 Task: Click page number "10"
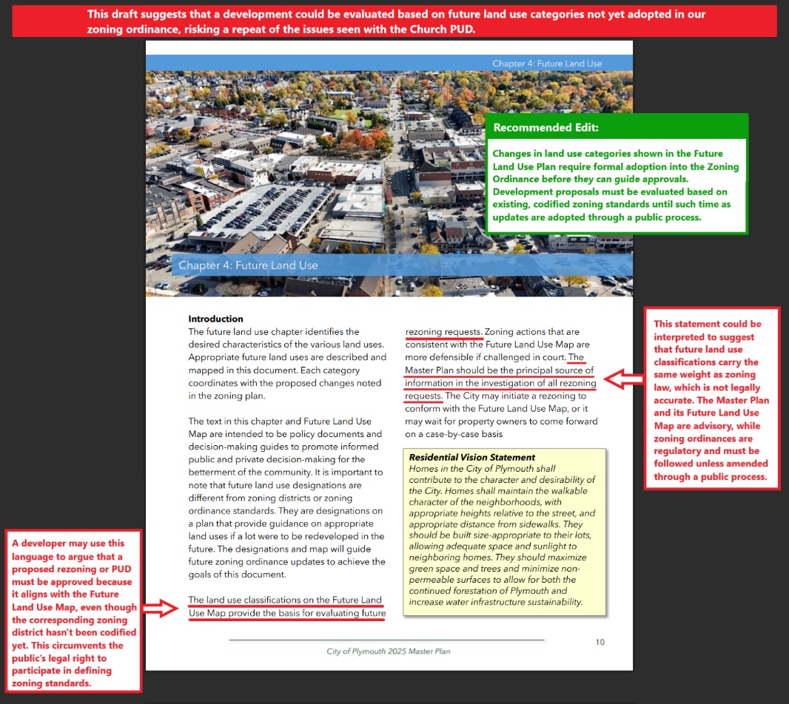(600, 642)
